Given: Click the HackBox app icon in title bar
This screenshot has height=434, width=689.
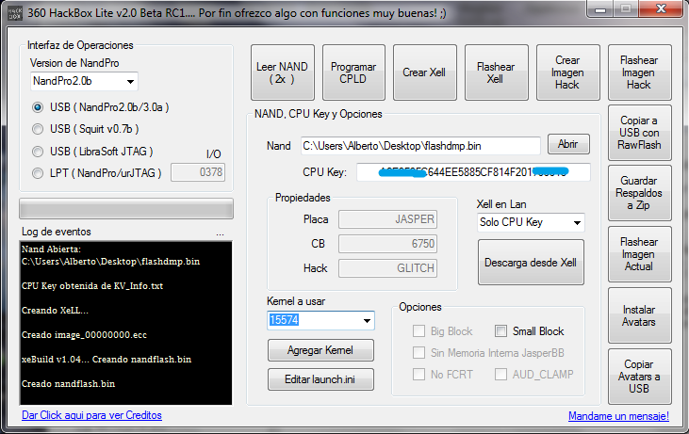Looking at the screenshot, I should click(x=14, y=13).
